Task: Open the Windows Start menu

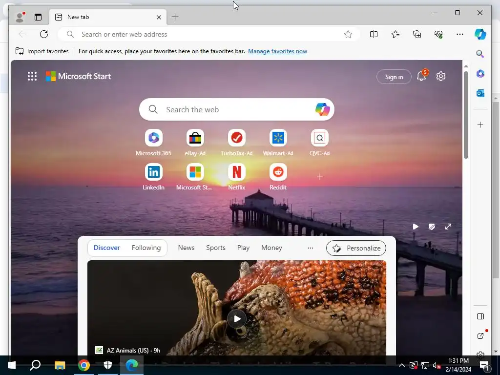Action: 12,365
